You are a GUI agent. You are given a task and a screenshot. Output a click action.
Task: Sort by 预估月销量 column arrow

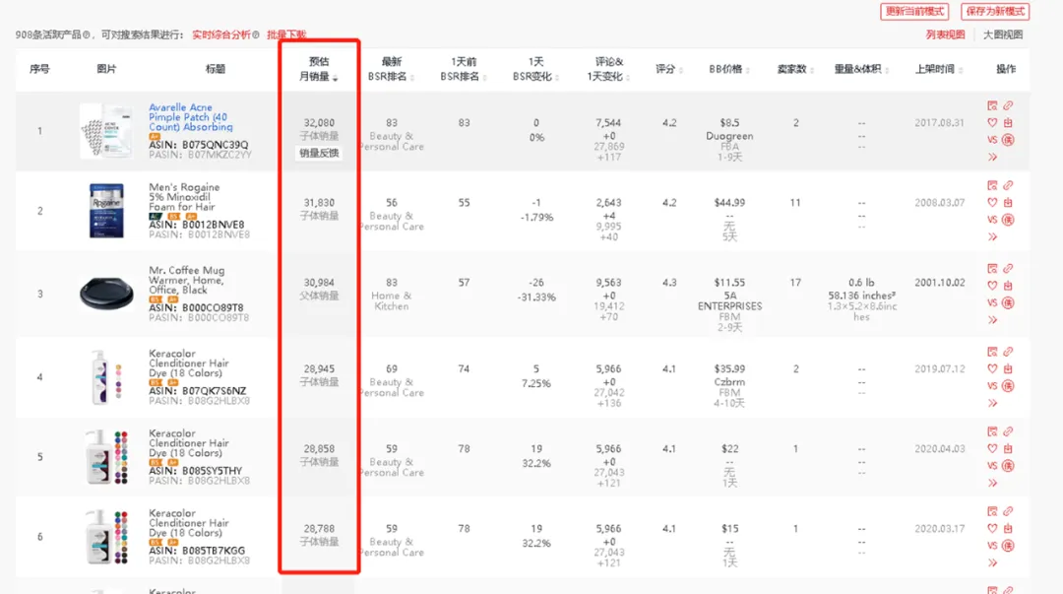pos(336,78)
